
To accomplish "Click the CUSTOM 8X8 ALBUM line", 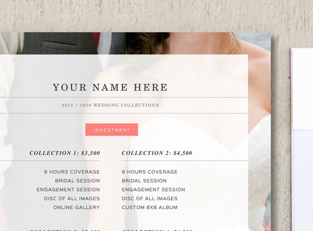I will 149,207.
